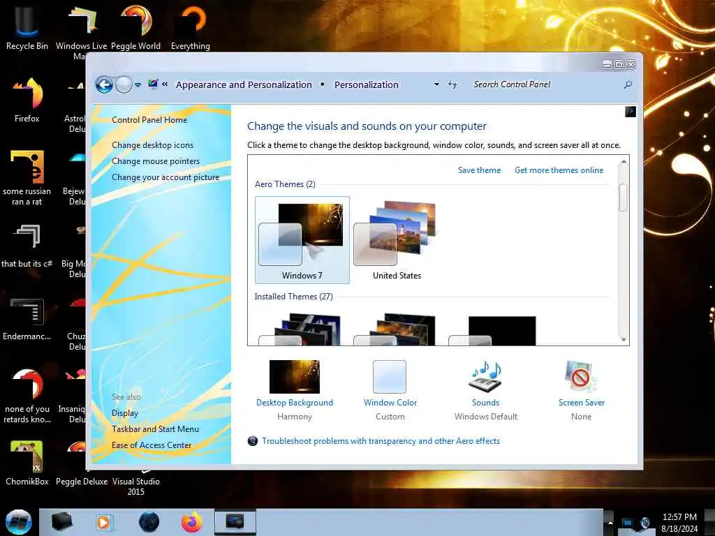Open the help icon at top right of panel

(x=631, y=112)
